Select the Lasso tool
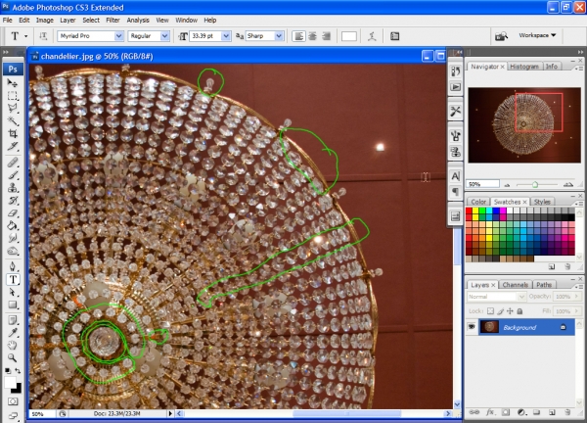Image resolution: width=587 pixels, height=423 pixels. coord(13,108)
